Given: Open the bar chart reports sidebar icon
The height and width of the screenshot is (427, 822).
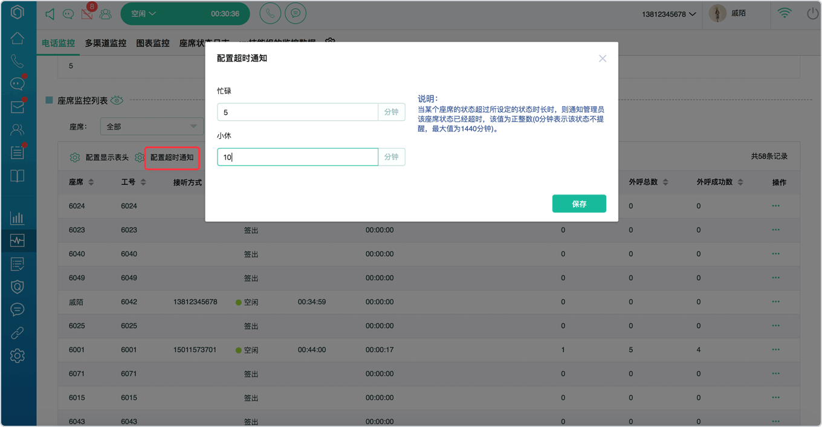Looking at the screenshot, I should (x=18, y=218).
